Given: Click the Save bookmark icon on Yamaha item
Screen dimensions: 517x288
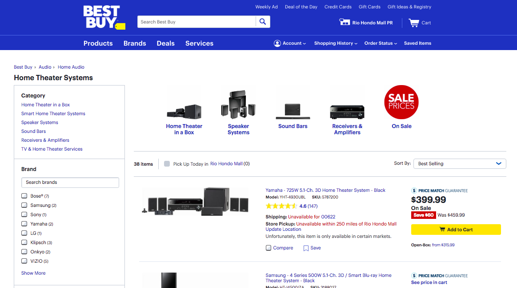Looking at the screenshot, I should coord(306,248).
